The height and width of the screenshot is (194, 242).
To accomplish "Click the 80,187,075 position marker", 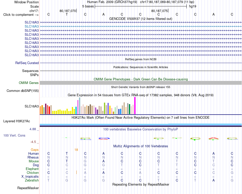I will 159,11.
